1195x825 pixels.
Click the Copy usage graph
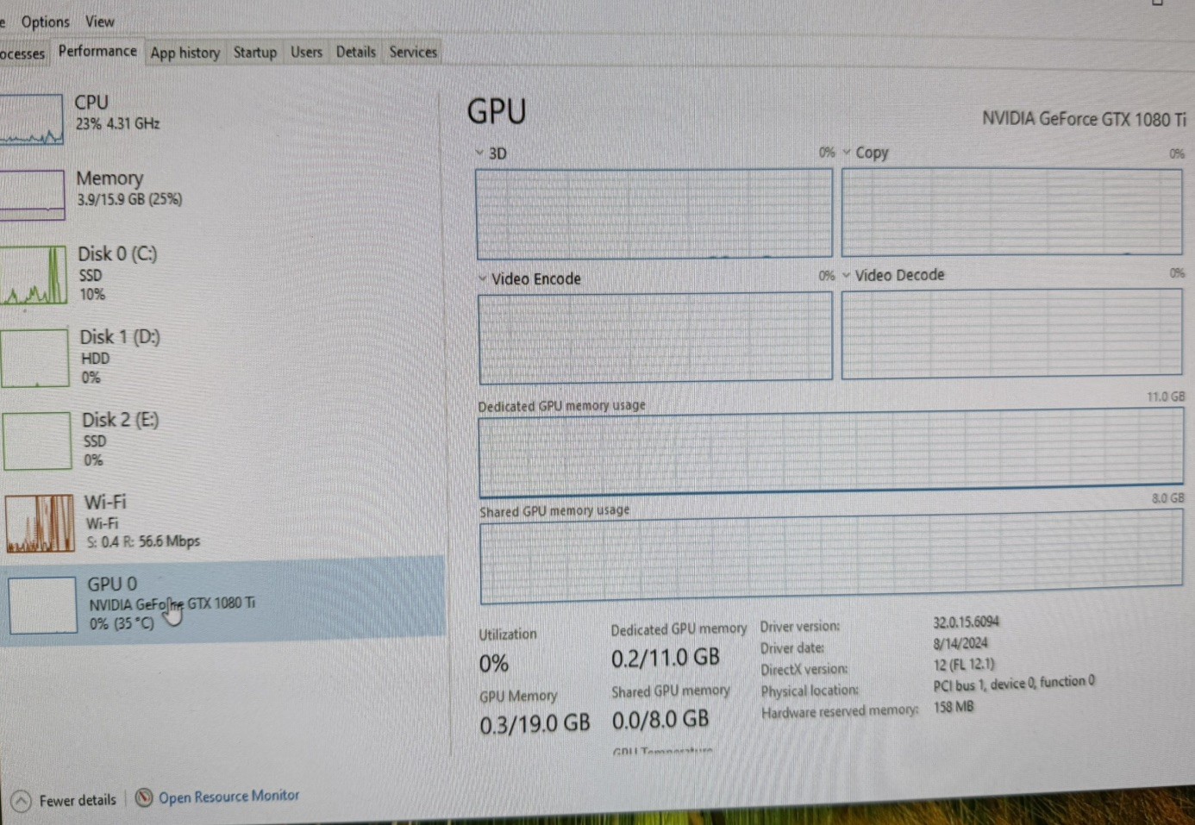[1012, 211]
